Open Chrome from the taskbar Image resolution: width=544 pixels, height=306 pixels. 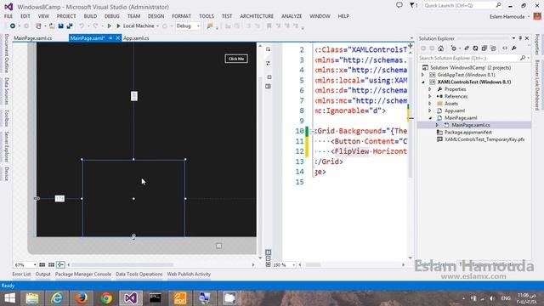point(106,298)
